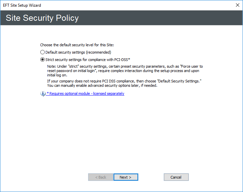Click the 'Choose the default security level' prompt
243x192 pixels.
coord(80,45)
